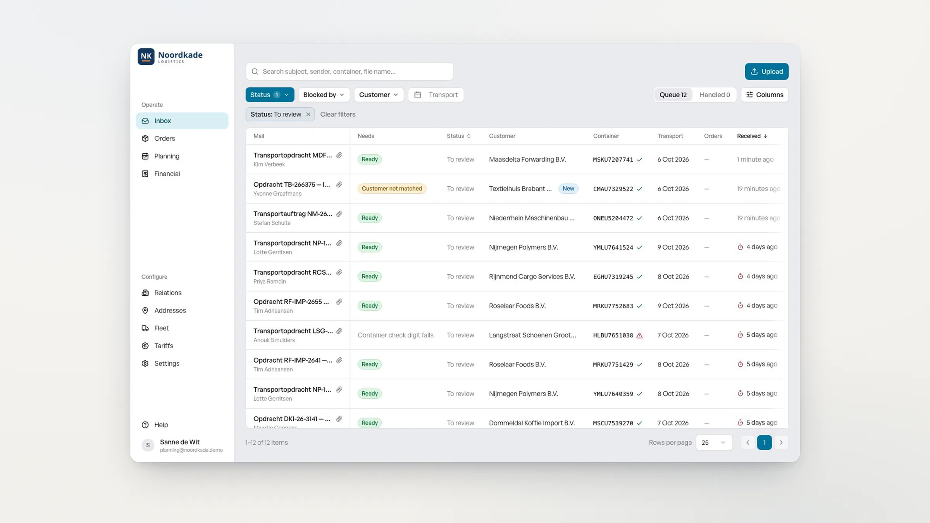Sort by the Received column header
The image size is (930, 523).
752,136
